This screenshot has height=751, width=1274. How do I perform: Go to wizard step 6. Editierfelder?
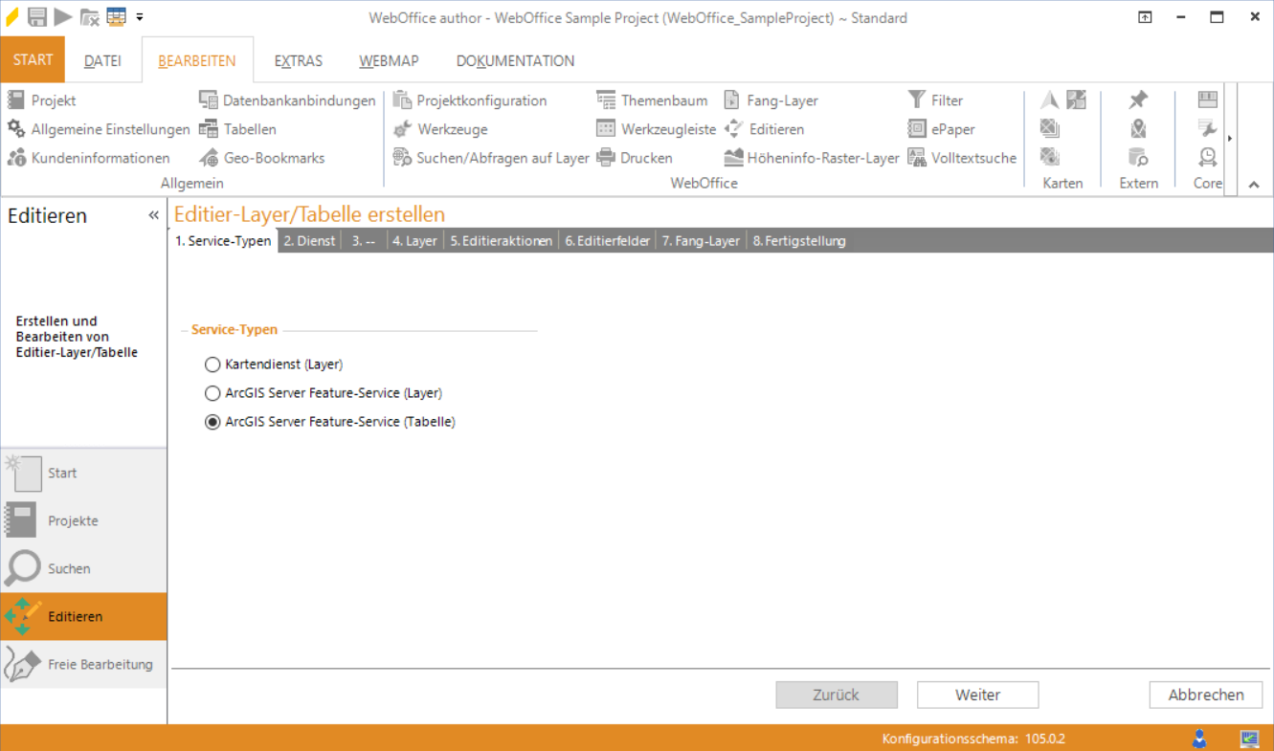[608, 241]
